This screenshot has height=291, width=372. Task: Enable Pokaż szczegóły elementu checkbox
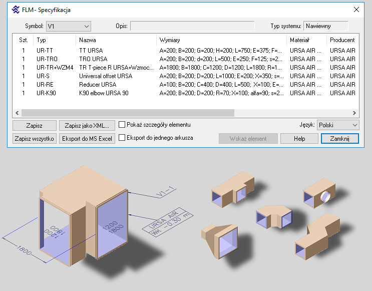[122, 125]
